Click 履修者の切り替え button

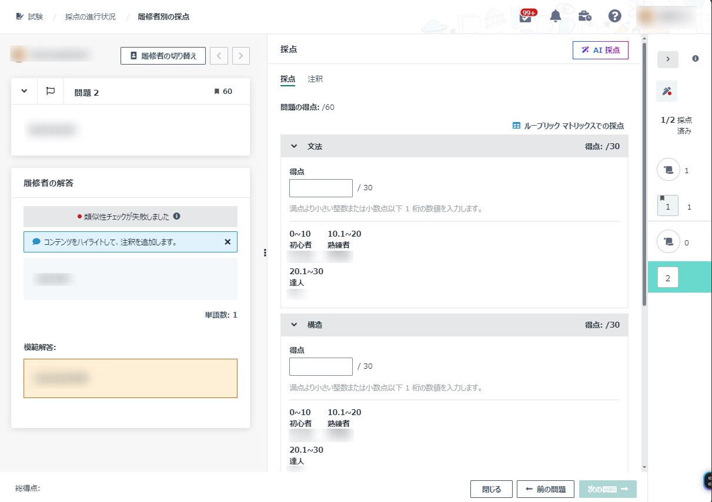click(x=163, y=56)
